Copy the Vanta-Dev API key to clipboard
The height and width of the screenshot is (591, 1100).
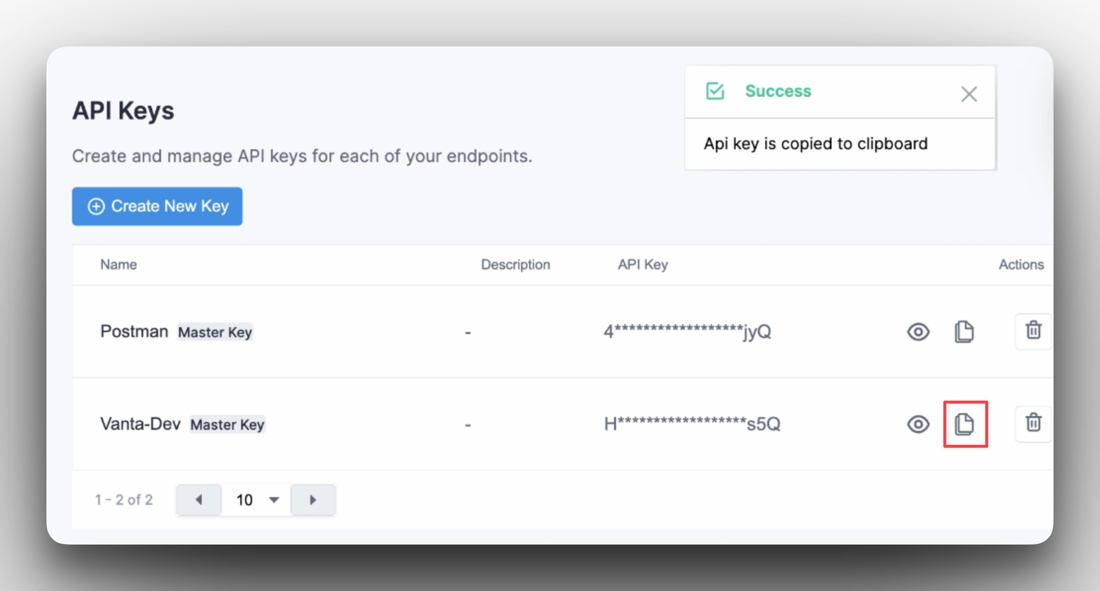tap(964, 424)
